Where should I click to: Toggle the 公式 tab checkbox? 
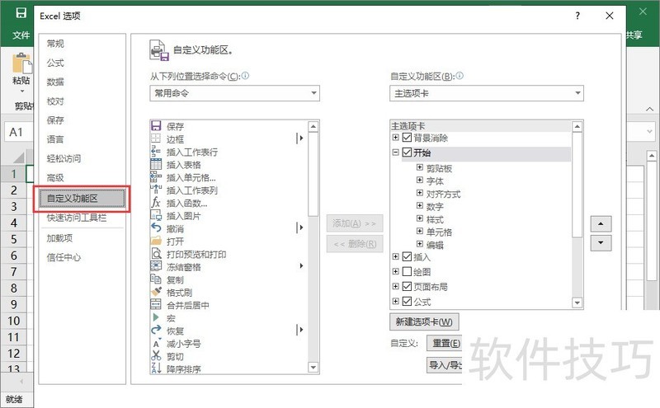(407, 301)
